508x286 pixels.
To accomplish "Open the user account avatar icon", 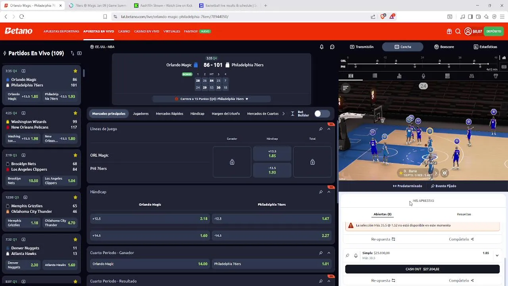I will pyautogui.click(x=468, y=31).
